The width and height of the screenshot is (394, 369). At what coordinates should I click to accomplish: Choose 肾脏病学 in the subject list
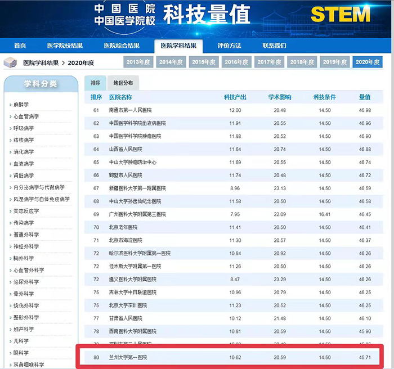[24, 175]
